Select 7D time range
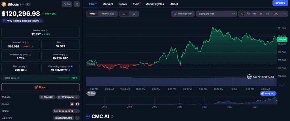Viewport: 290px width, 121px height. pos(248,14)
